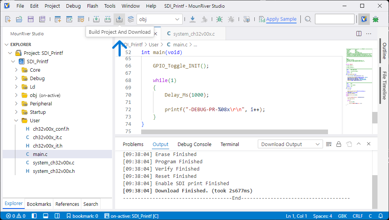Click the notification bell in status bar
Image resolution: width=389 pixels, height=220 pixels.
tap(381, 216)
